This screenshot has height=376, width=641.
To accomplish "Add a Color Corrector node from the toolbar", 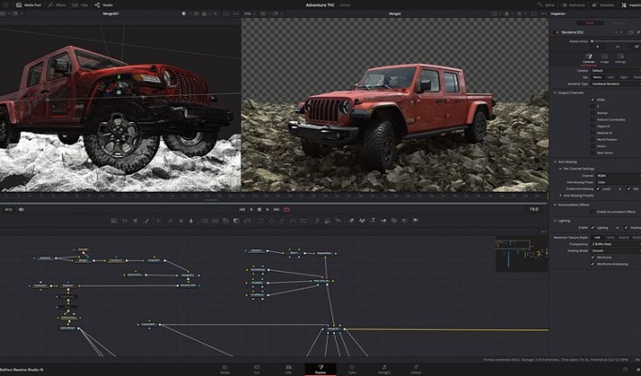I will [159, 221].
